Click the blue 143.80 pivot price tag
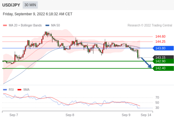 tap(163, 48)
